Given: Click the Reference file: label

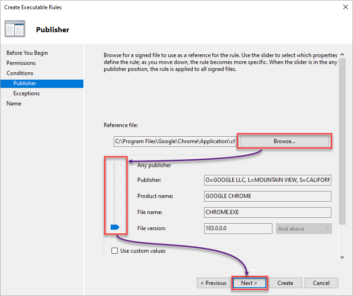Looking at the screenshot, I should (x=121, y=125).
